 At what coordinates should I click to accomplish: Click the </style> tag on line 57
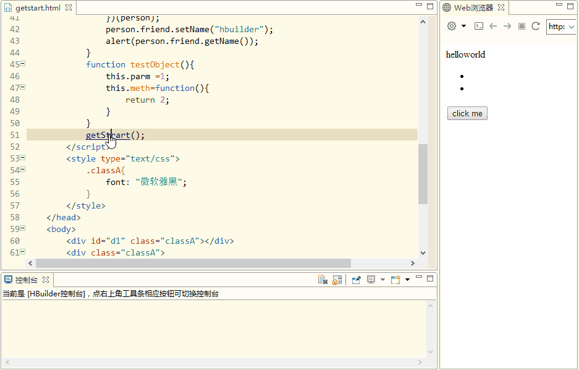[x=86, y=206]
